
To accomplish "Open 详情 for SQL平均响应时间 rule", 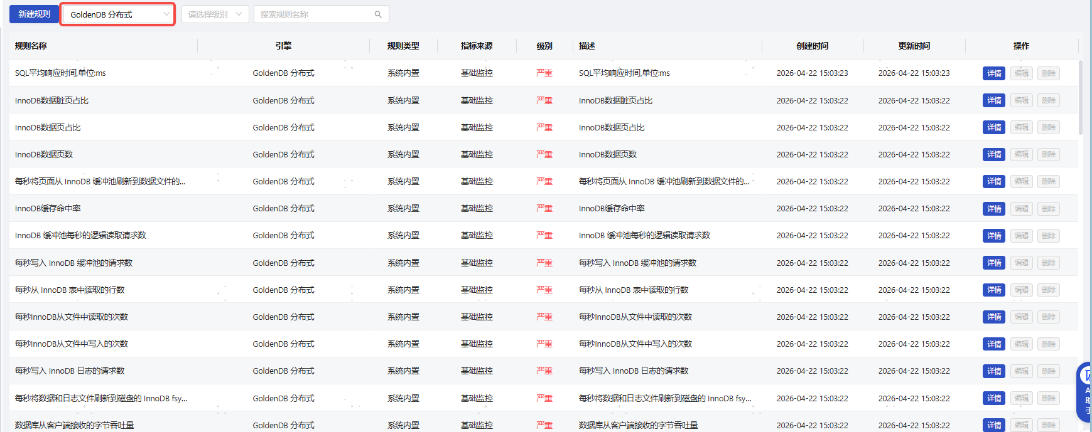I will click(994, 73).
